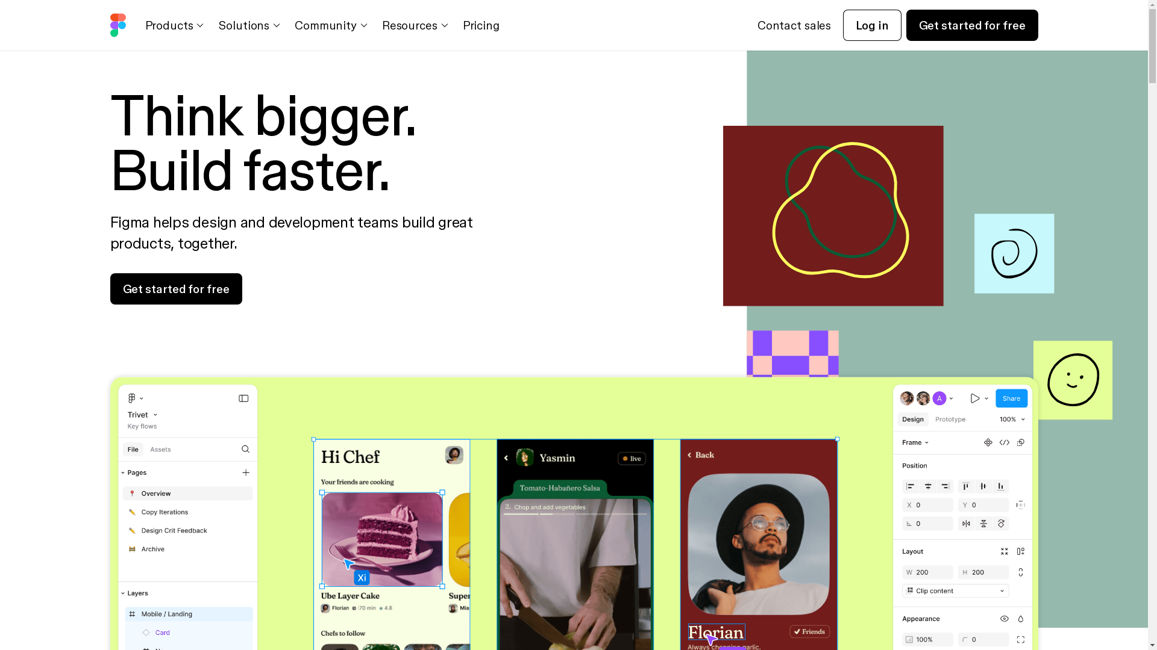Click add new page plus icon
This screenshot has height=650, width=1157.
[245, 472]
